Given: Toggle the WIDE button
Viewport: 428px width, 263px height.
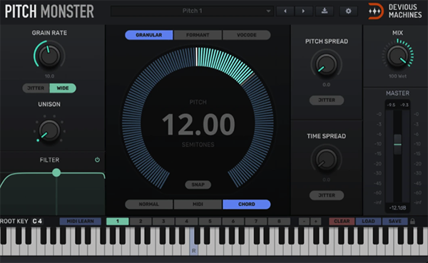Looking at the screenshot, I should click(63, 88).
